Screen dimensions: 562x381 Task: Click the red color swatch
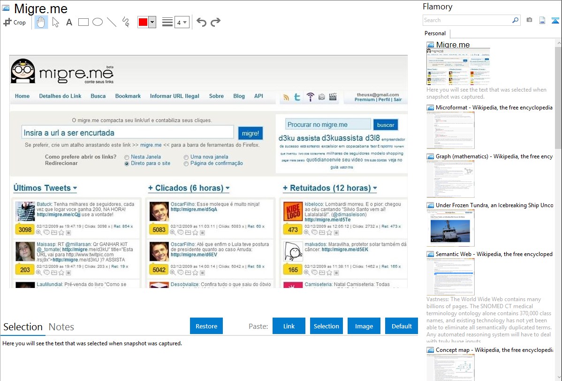pos(143,22)
